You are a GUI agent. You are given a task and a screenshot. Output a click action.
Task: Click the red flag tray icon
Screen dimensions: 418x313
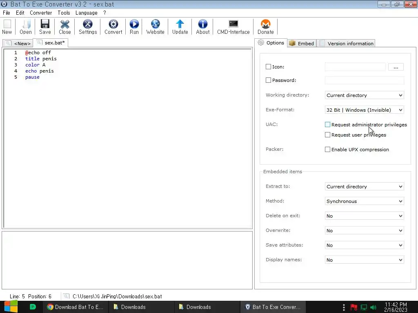point(354,307)
